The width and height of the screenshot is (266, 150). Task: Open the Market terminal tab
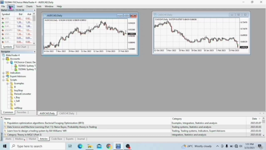coord(32,139)
